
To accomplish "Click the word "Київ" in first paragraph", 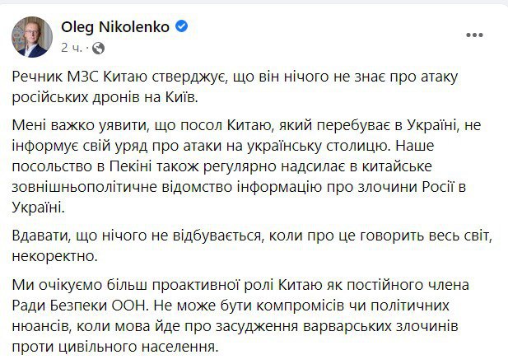I will pyautogui.click(x=184, y=96).
